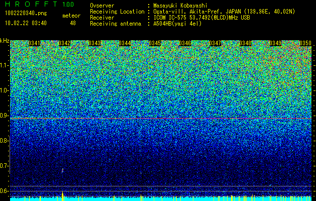Select the file name 1002220340.png
The image size is (316, 201).
click(26, 13)
